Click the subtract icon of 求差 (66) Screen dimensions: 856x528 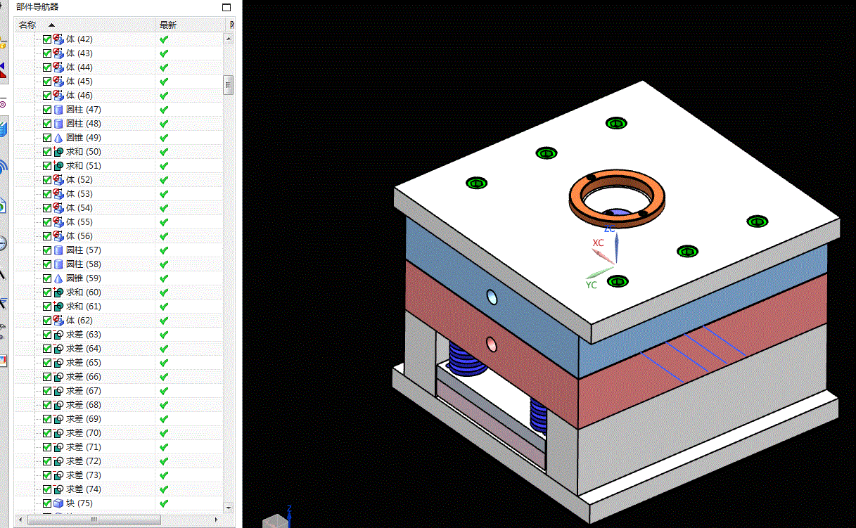click(58, 377)
